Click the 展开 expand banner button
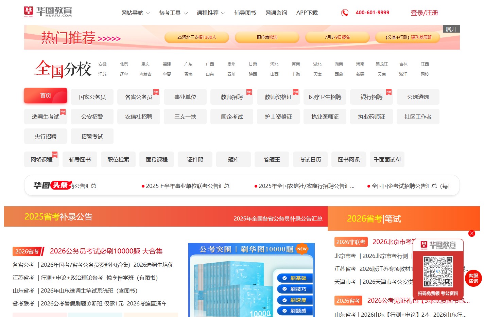484x317 pixels. pos(451,29)
